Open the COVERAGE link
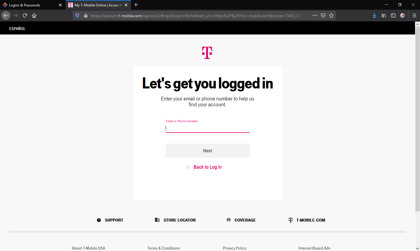 245,220
